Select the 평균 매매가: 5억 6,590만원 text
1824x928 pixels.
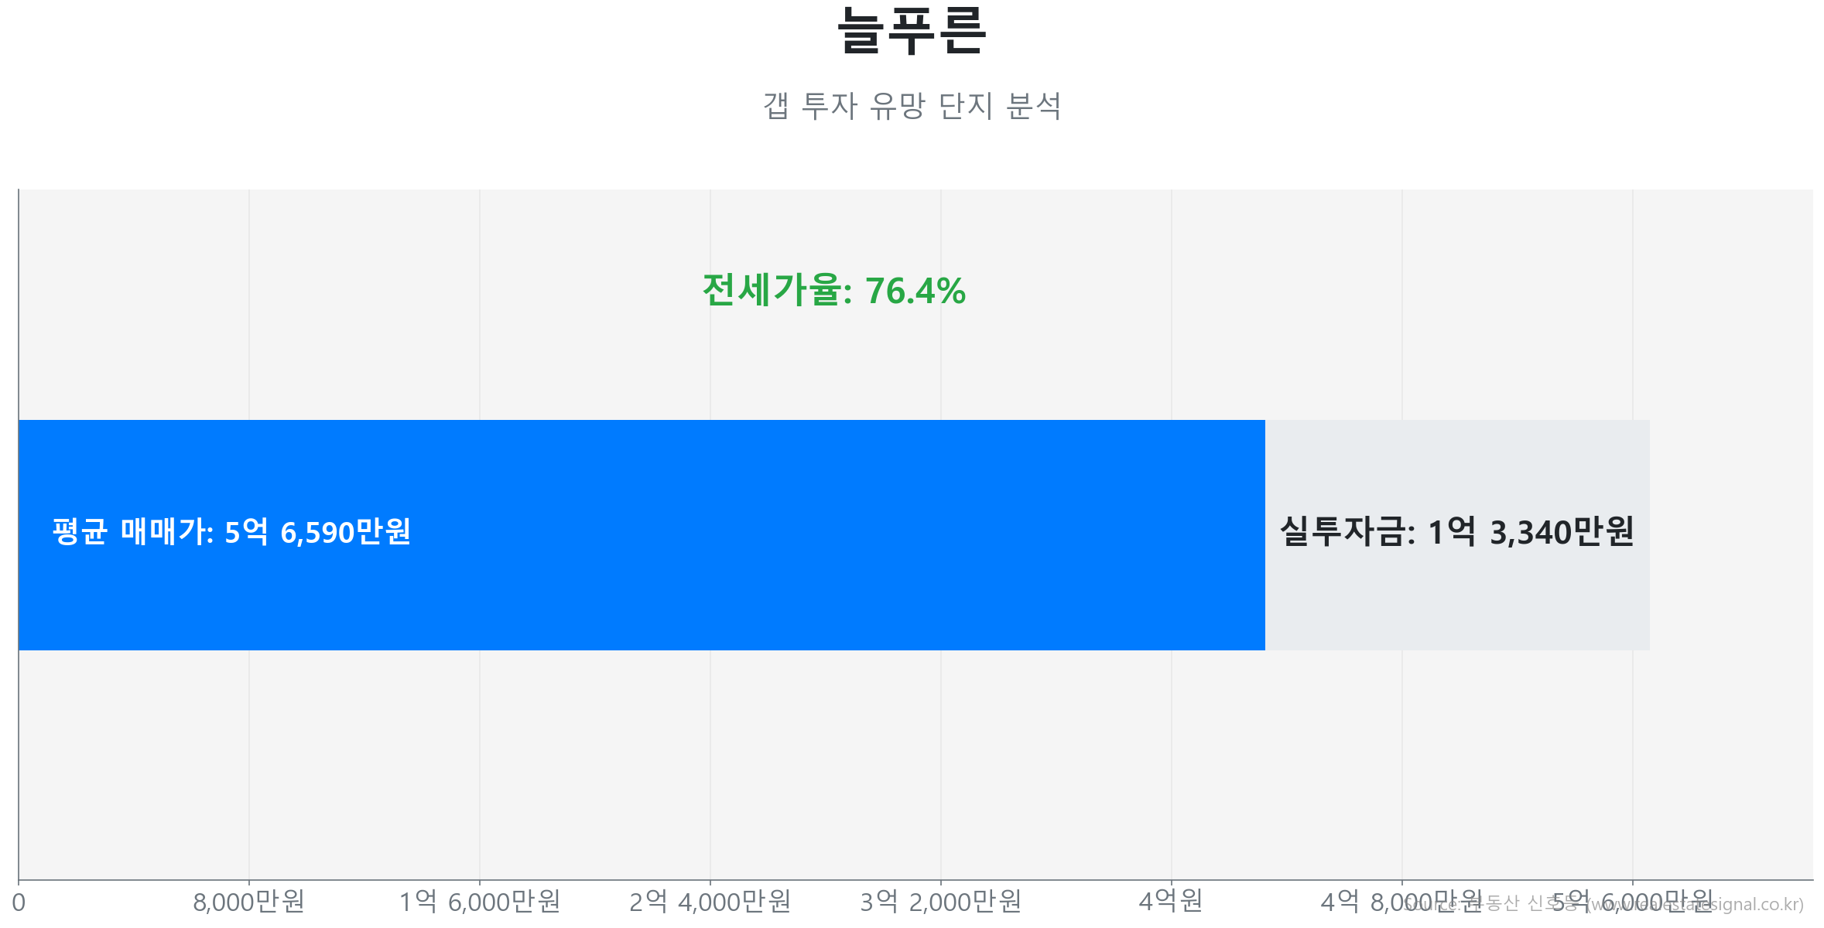[231, 532]
